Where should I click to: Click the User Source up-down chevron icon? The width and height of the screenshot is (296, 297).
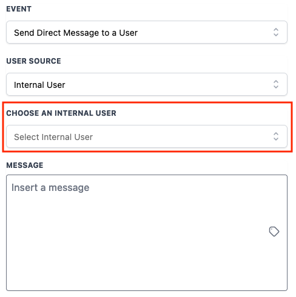(x=276, y=84)
